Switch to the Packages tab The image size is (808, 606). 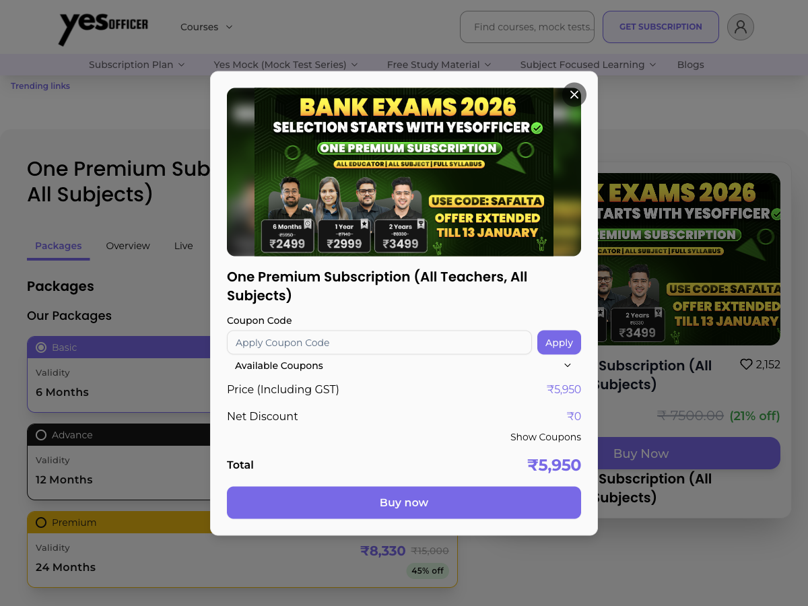59,246
